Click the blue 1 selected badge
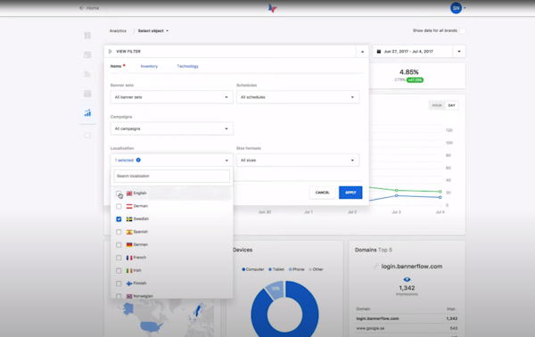The width and height of the screenshot is (535, 337). point(138,160)
